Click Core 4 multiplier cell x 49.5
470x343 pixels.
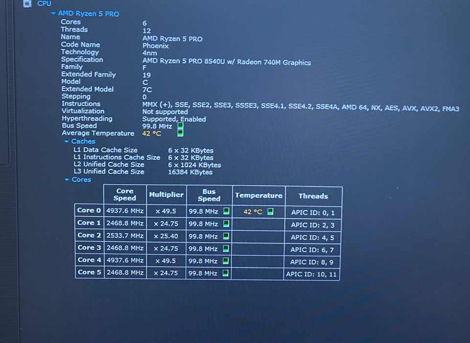[166, 261]
